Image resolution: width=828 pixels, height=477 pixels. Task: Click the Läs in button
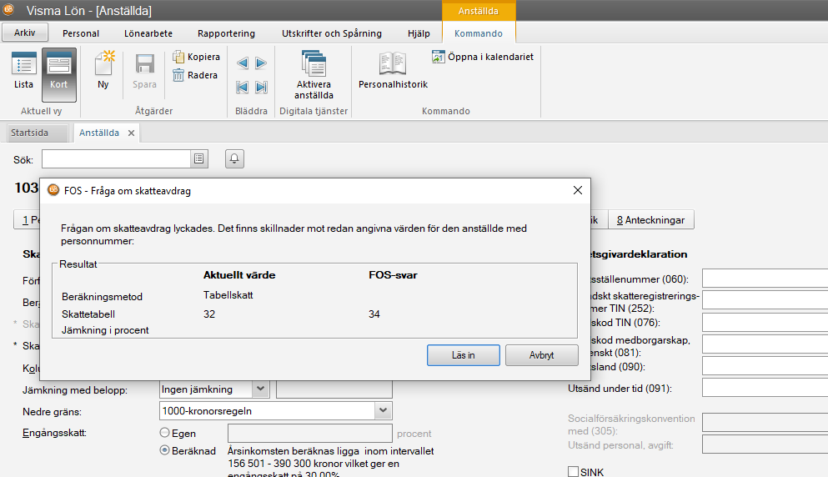pos(463,355)
